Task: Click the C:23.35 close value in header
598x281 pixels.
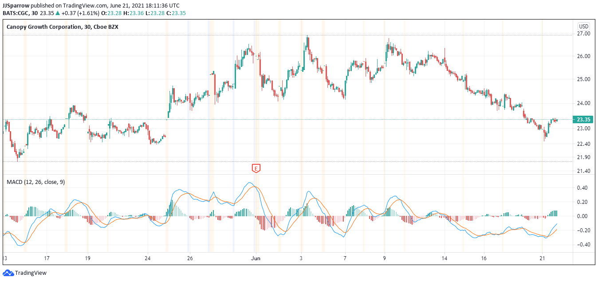Action: [x=176, y=13]
